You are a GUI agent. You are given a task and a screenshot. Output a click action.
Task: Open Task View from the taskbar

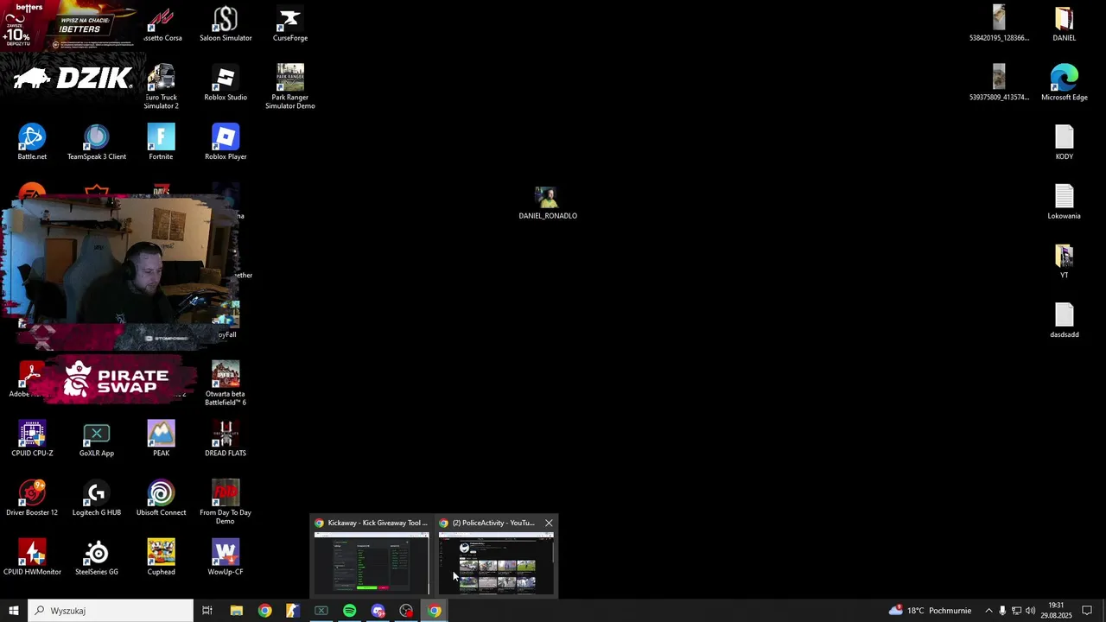coord(207,611)
